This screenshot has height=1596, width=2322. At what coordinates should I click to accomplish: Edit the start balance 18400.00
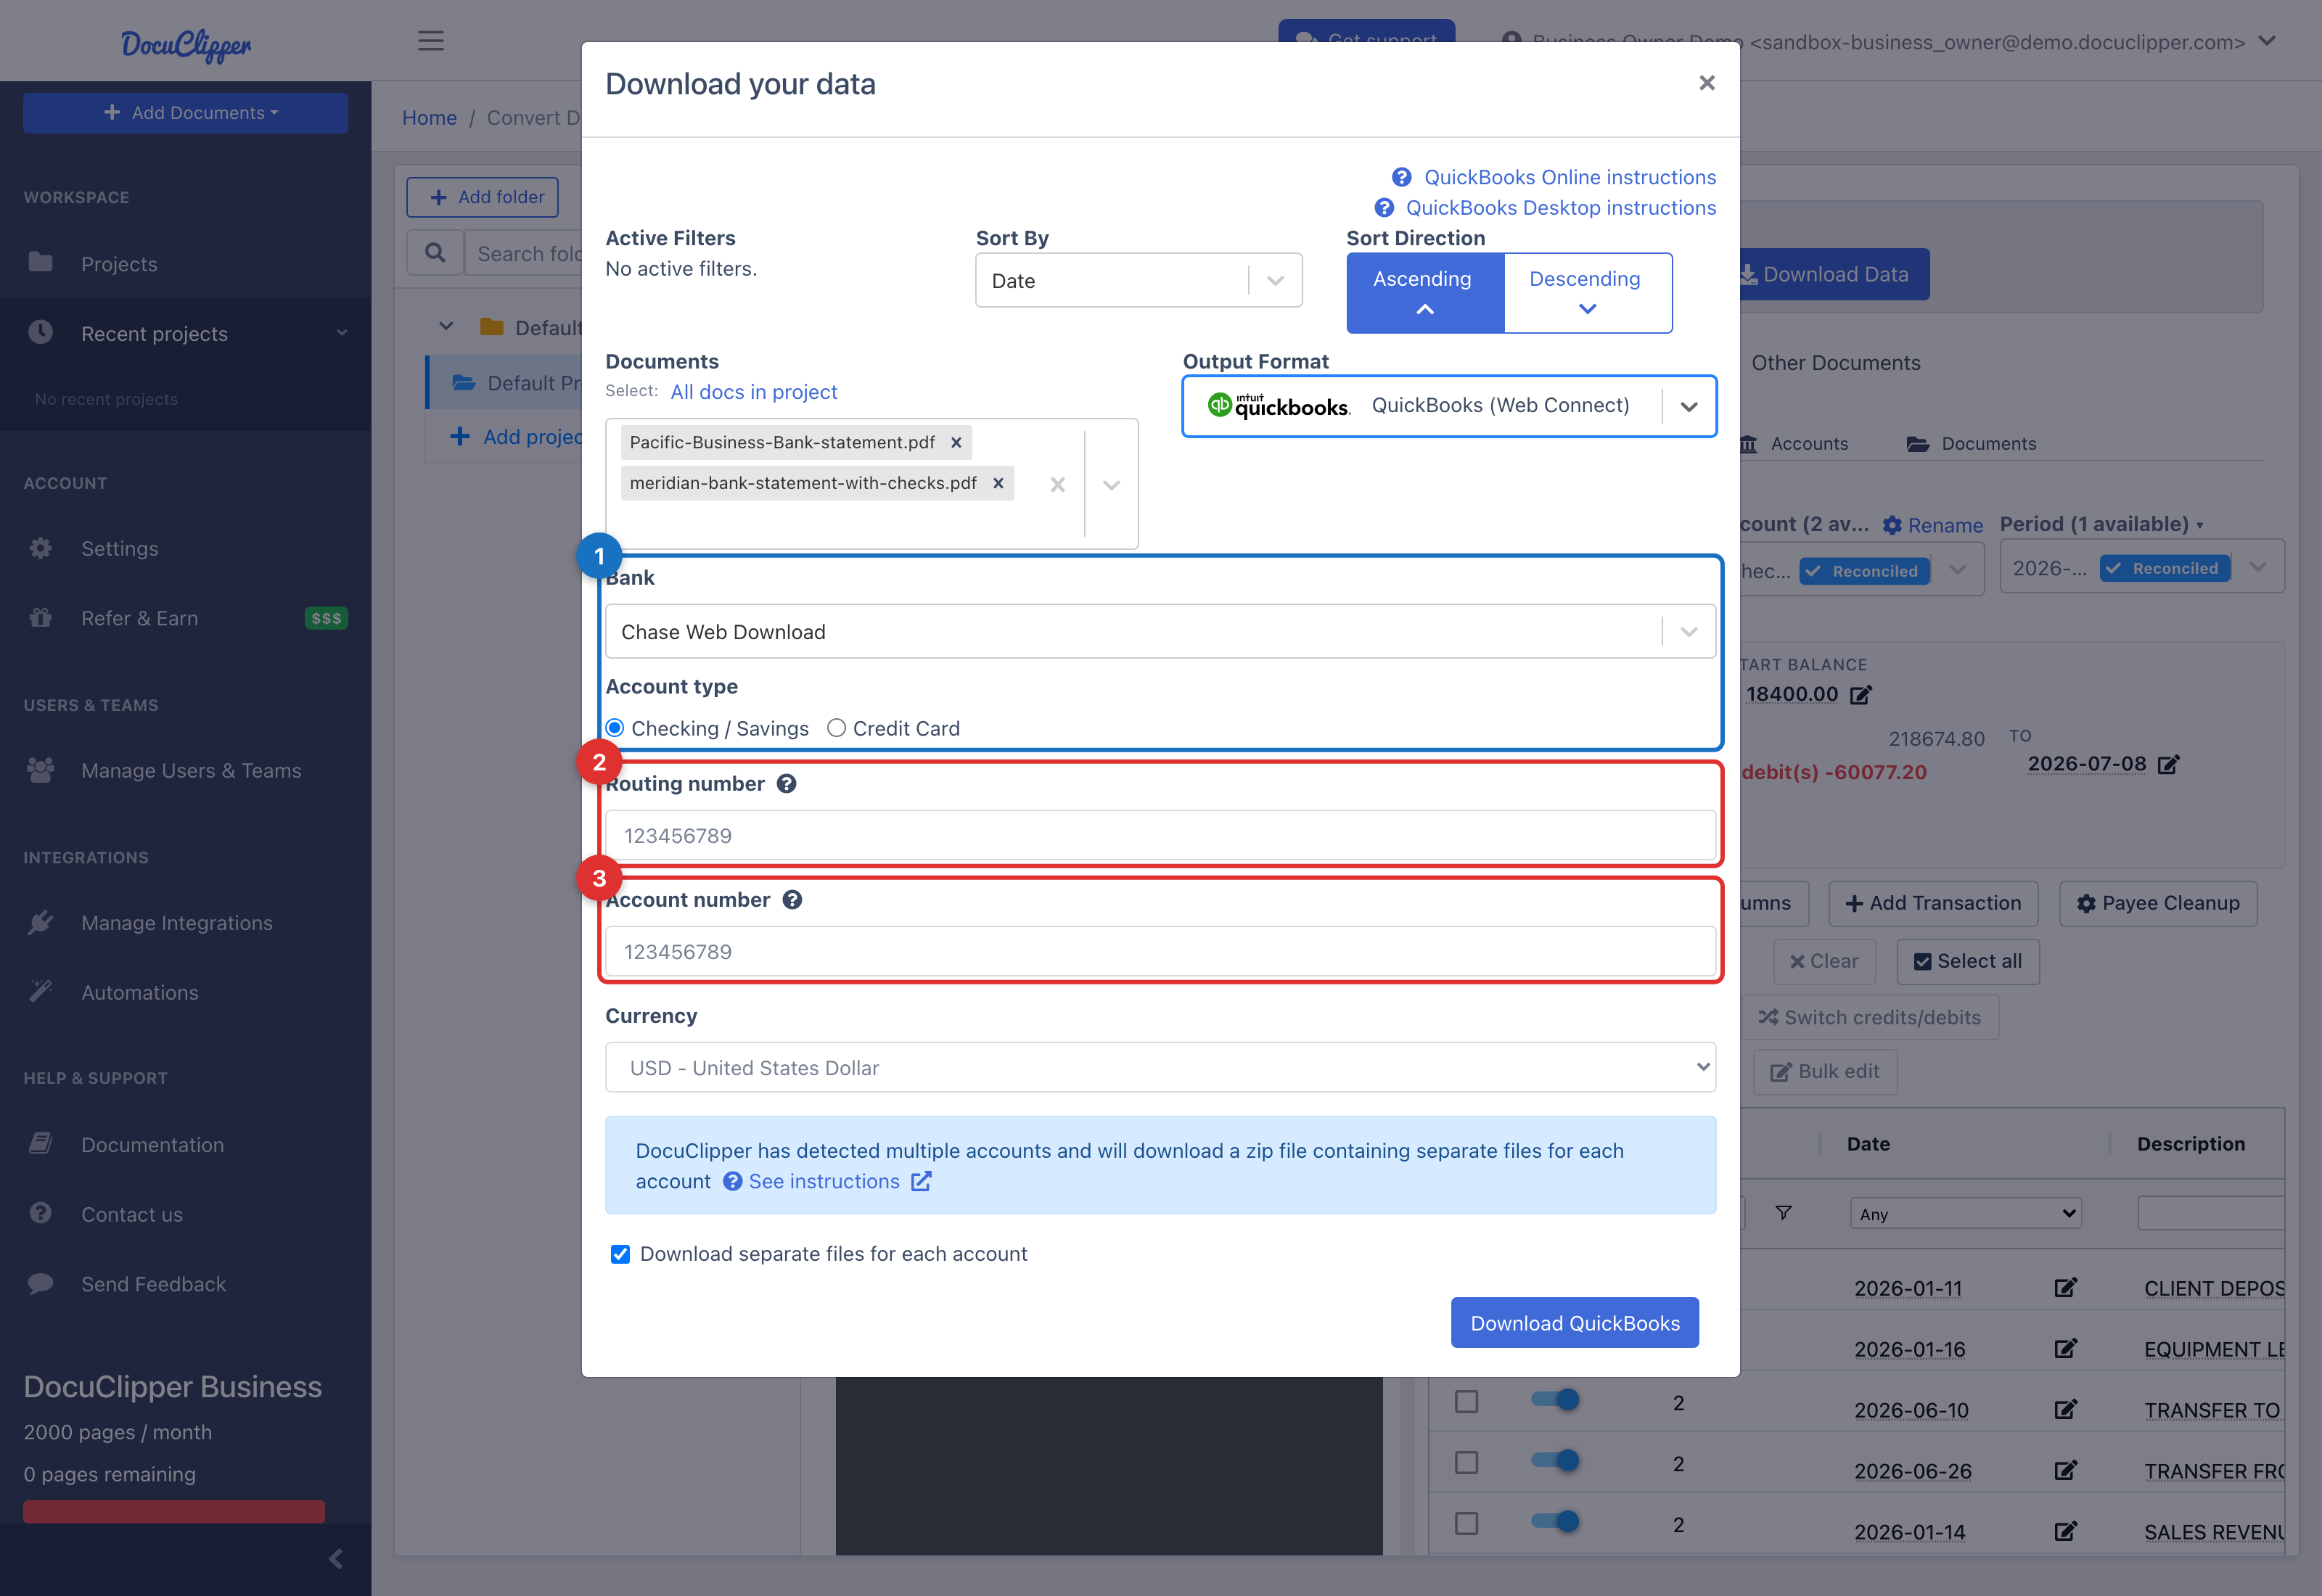1861,694
